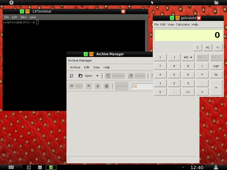Click the new archive icon in Archive Manager
227x170 pixels.
[71, 76]
